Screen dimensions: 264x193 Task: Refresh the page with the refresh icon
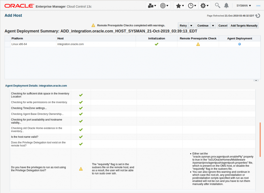click(x=258, y=16)
